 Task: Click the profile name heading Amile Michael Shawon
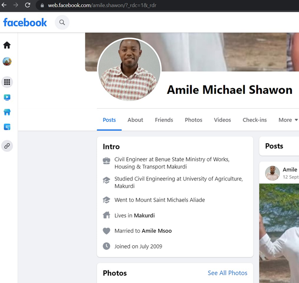[230, 90]
